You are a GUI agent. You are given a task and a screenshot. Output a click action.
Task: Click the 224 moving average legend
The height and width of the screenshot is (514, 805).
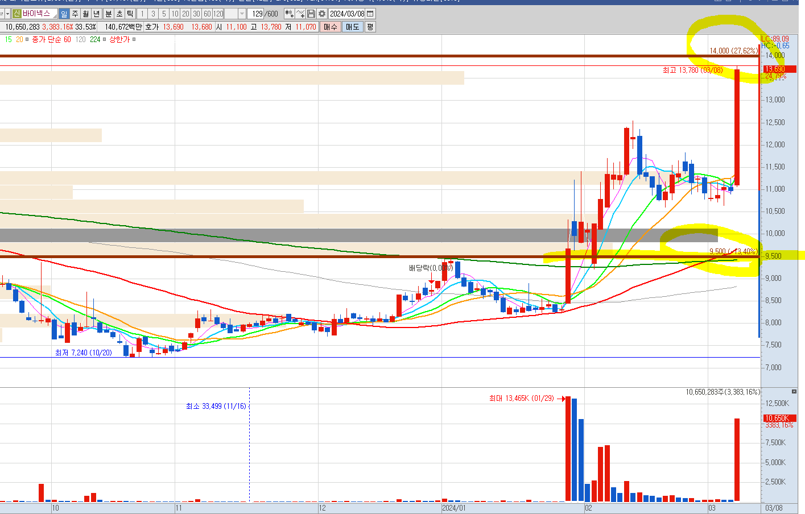(95, 39)
